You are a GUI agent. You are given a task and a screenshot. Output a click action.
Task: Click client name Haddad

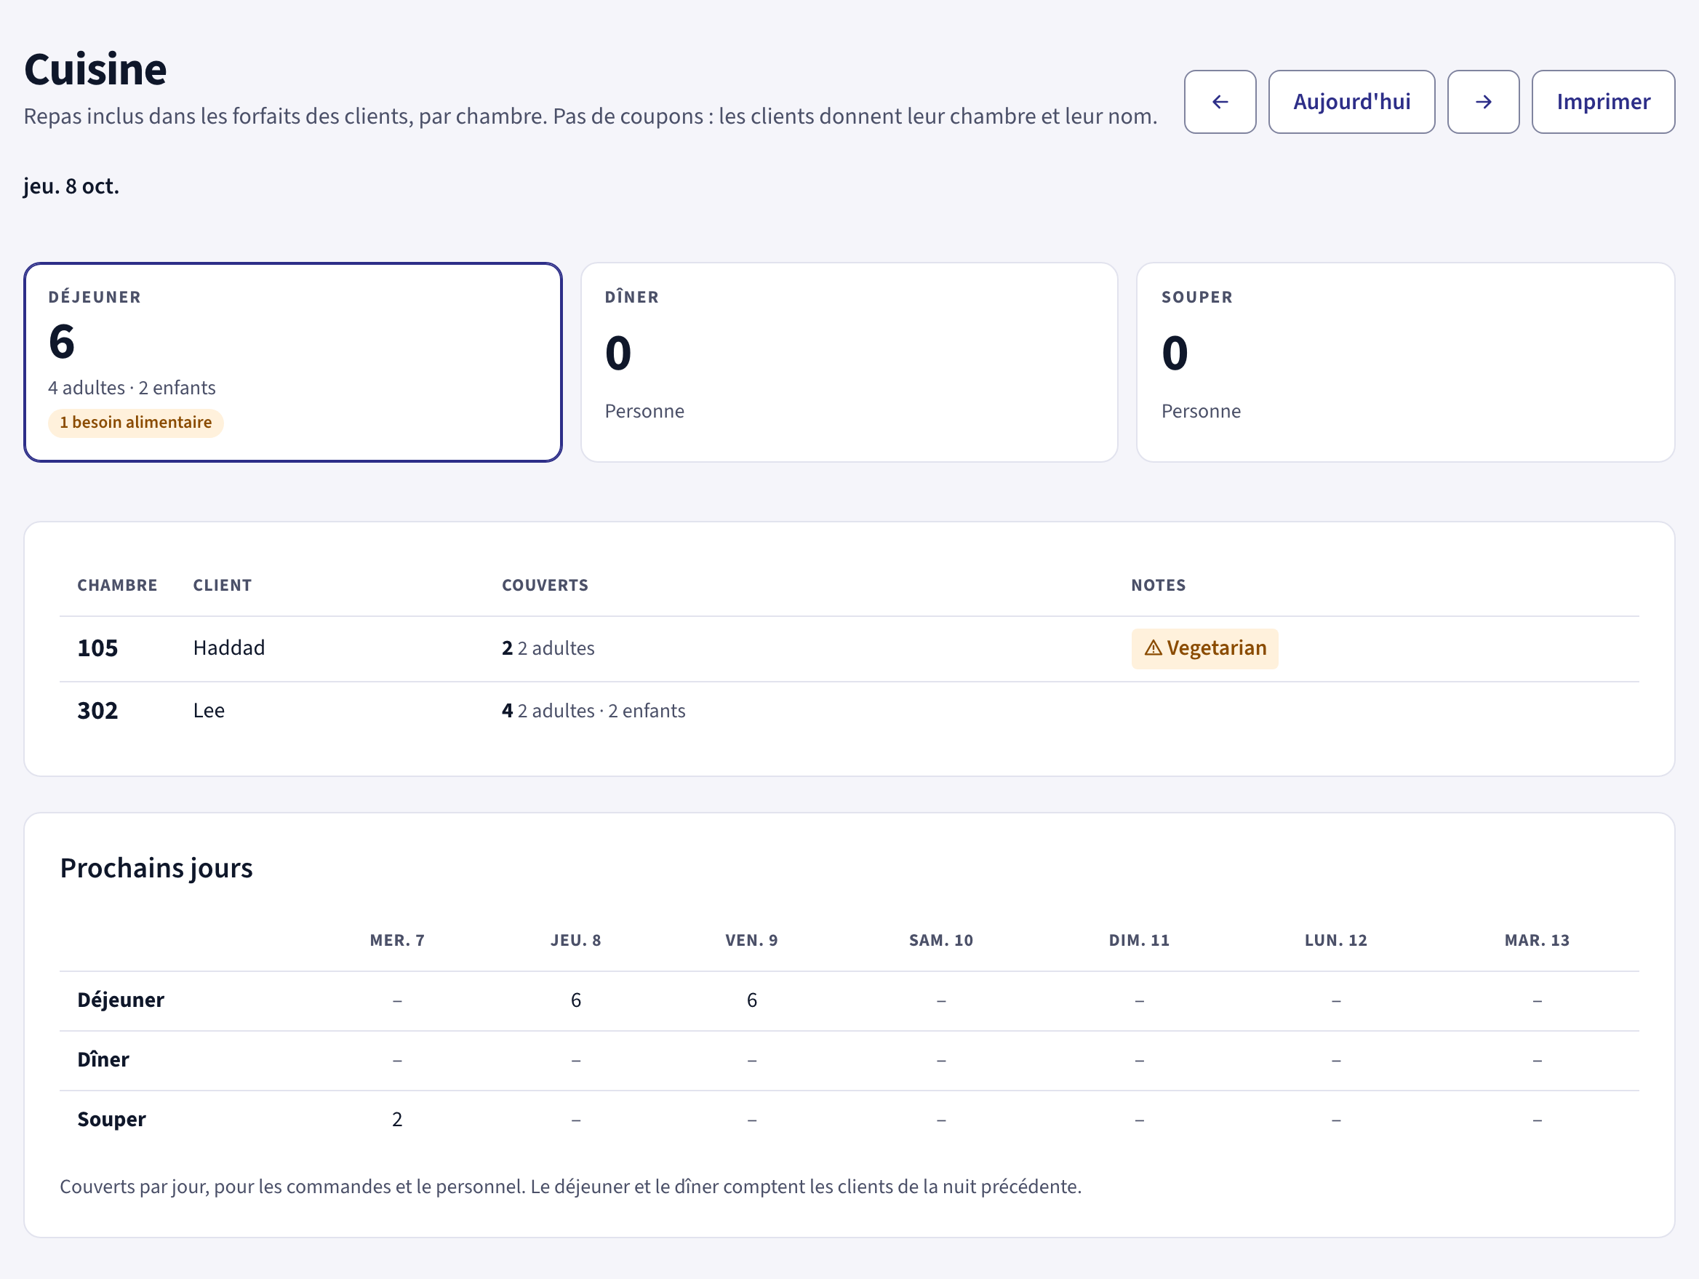pyautogui.click(x=229, y=648)
